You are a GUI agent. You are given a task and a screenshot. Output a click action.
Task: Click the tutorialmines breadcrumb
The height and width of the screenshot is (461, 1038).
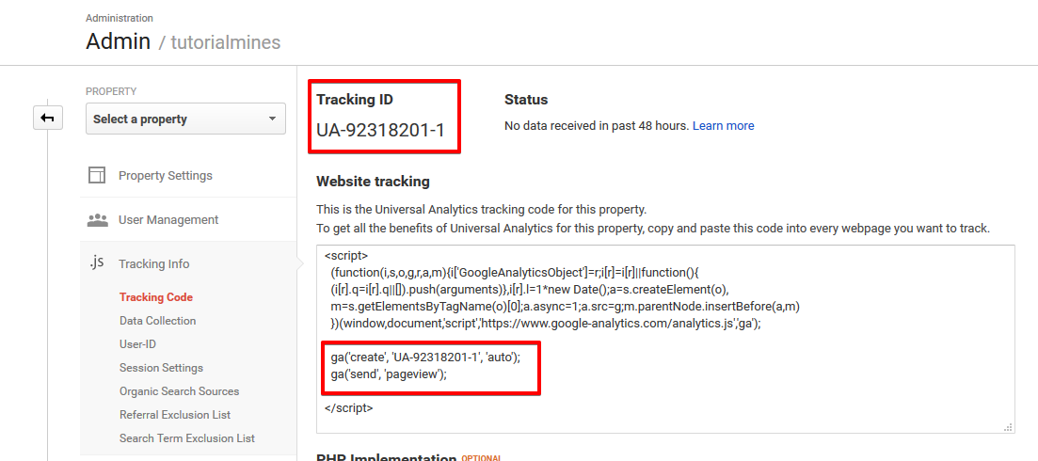pyautogui.click(x=226, y=42)
